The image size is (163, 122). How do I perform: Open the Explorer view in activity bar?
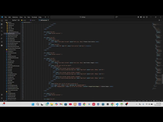(x=2, y=24)
